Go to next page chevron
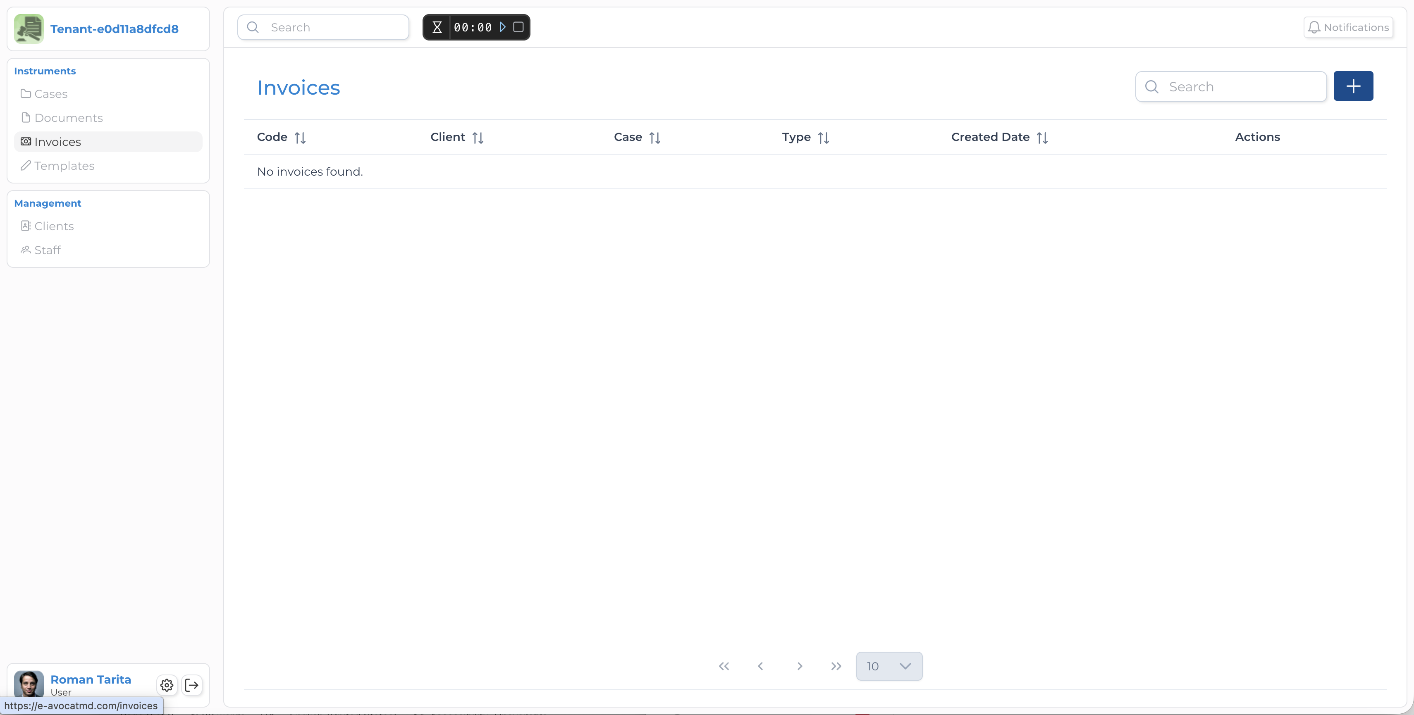 800,666
